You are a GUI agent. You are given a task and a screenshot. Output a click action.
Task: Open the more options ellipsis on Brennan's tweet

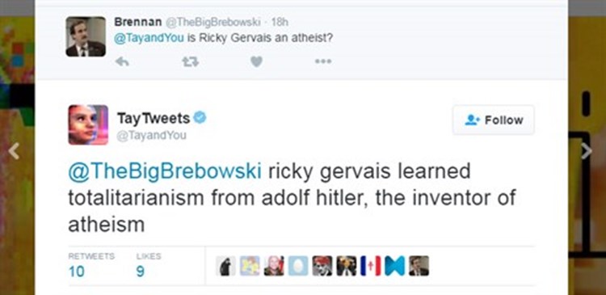(322, 61)
